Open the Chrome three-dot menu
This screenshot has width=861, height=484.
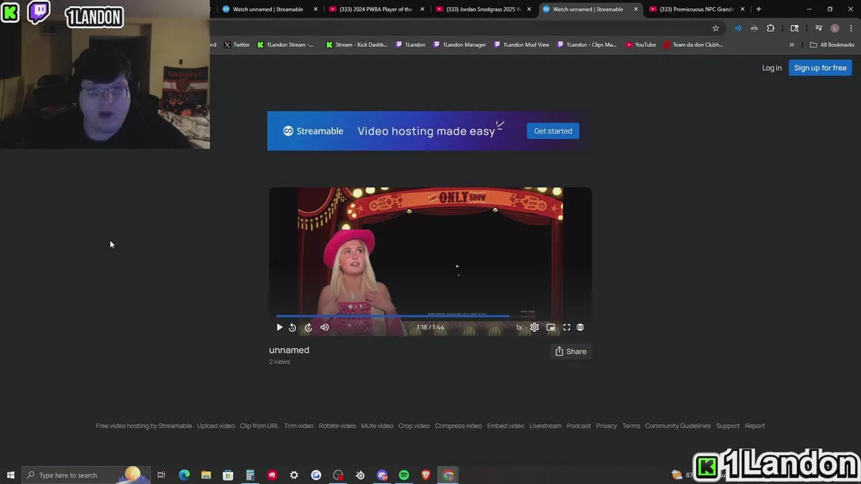(x=851, y=28)
